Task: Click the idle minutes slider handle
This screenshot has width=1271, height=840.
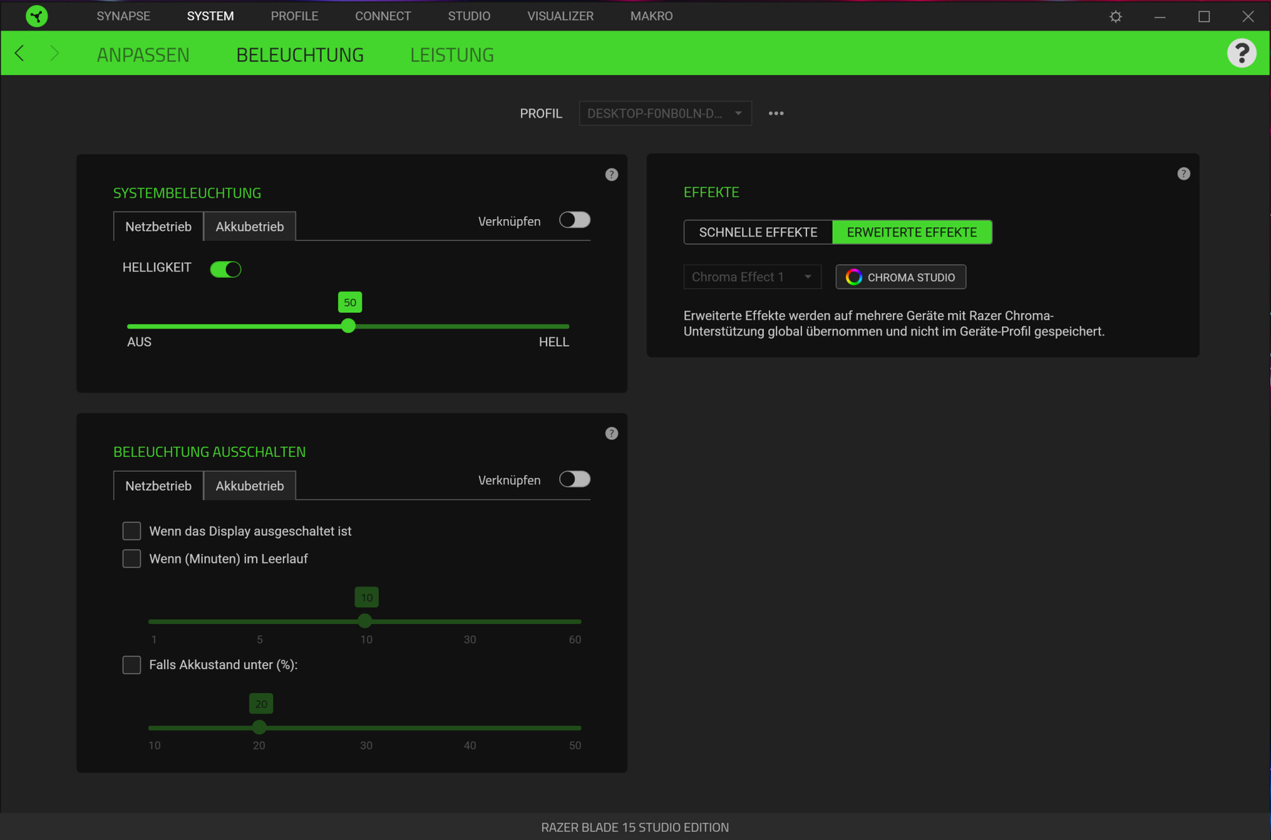Action: pyautogui.click(x=365, y=621)
